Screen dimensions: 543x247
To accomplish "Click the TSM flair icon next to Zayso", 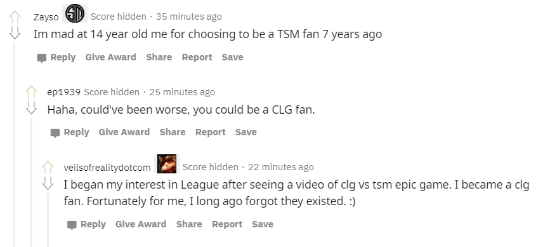I will tap(75, 14).
